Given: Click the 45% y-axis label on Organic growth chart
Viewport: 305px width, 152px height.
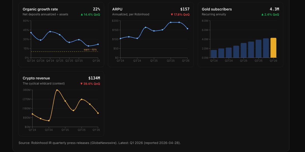Looking at the screenshot, I should 26,30.
